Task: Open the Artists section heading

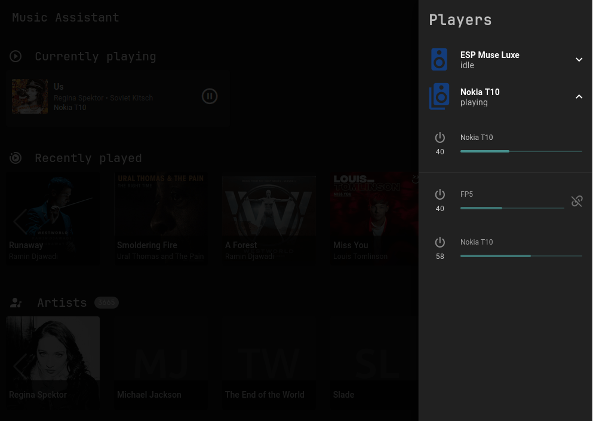Action: (x=62, y=303)
